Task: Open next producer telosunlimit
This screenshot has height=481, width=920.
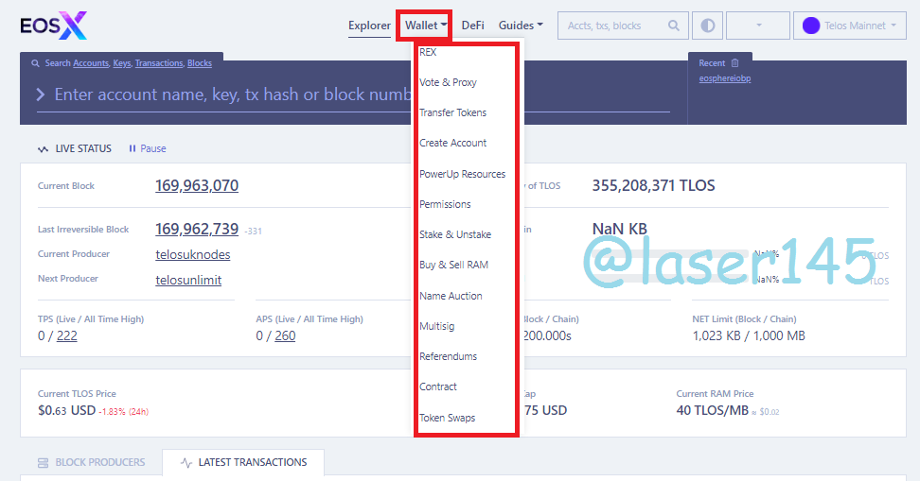Action: pos(188,280)
